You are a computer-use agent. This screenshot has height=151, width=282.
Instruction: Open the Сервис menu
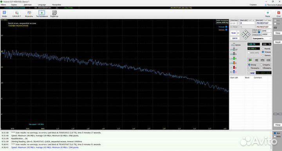click(14, 5)
